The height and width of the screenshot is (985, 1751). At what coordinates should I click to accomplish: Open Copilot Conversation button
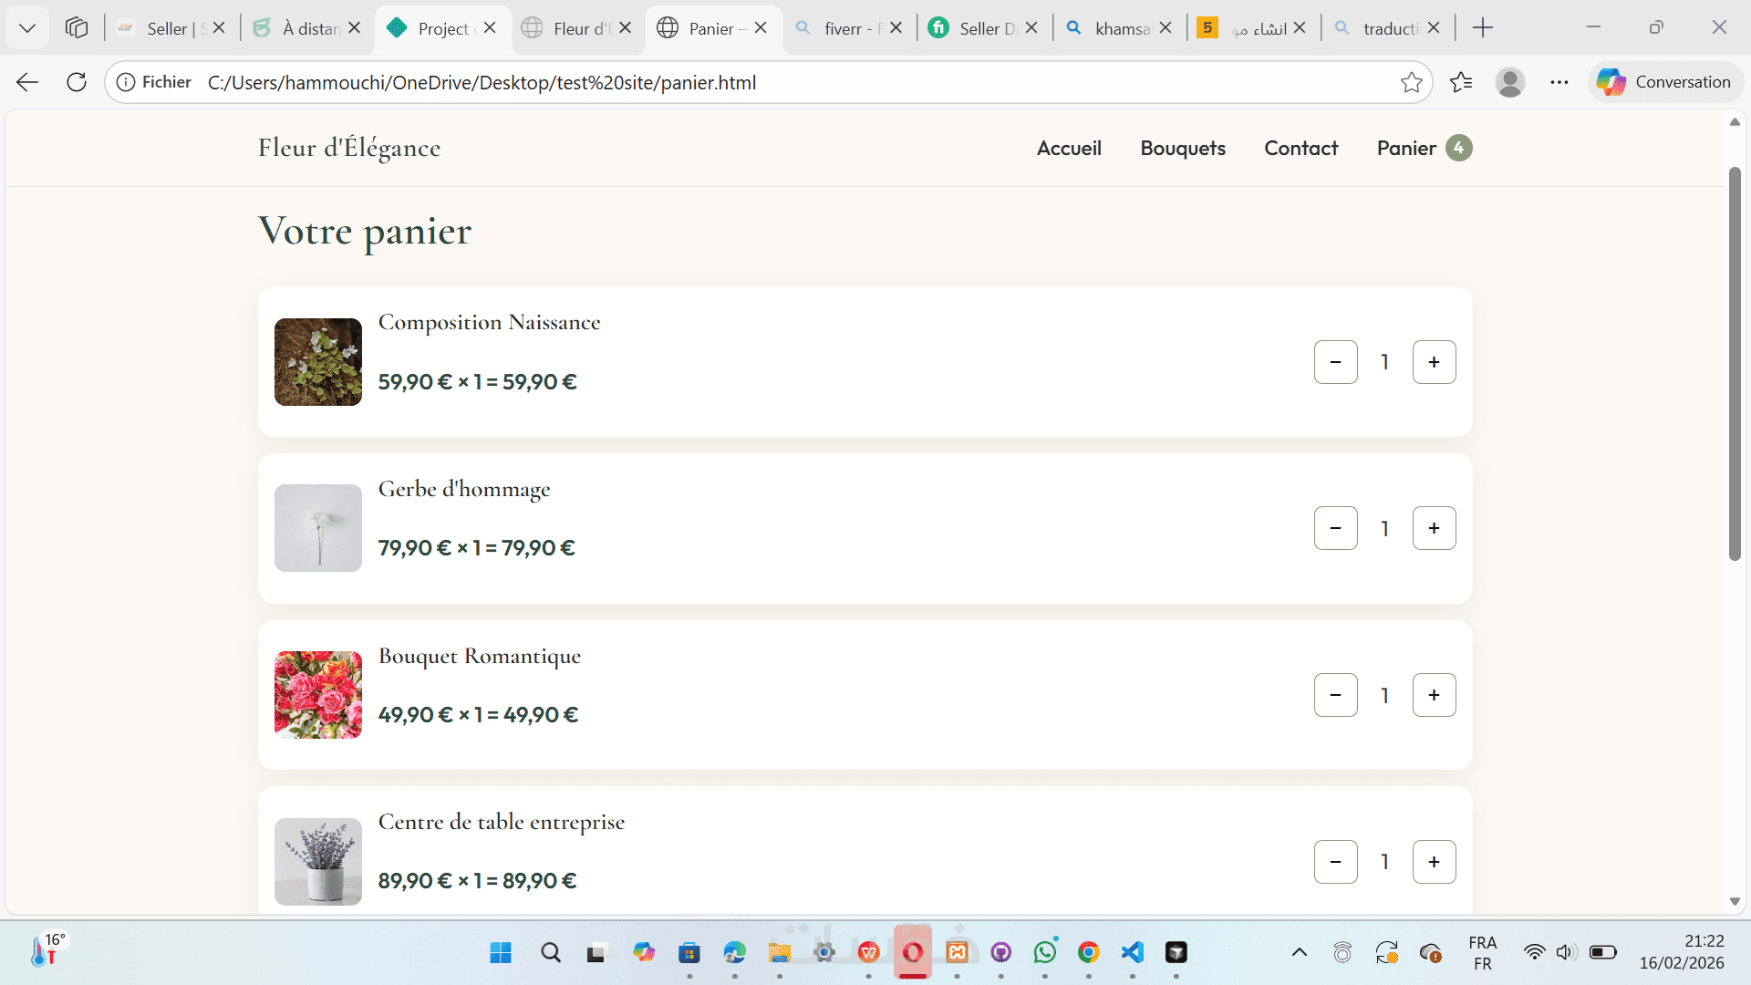[x=1665, y=82]
